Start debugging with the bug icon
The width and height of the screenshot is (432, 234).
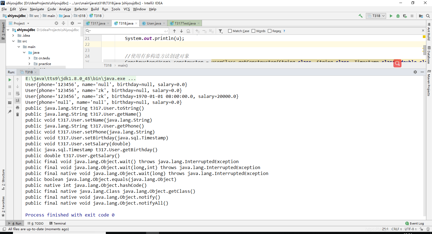(x=398, y=16)
